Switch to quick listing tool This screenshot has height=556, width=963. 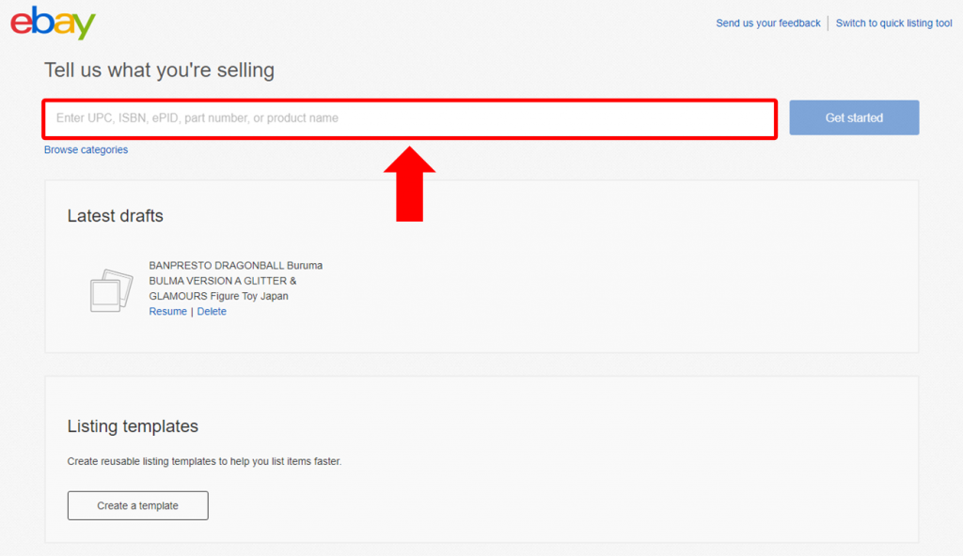tap(893, 23)
